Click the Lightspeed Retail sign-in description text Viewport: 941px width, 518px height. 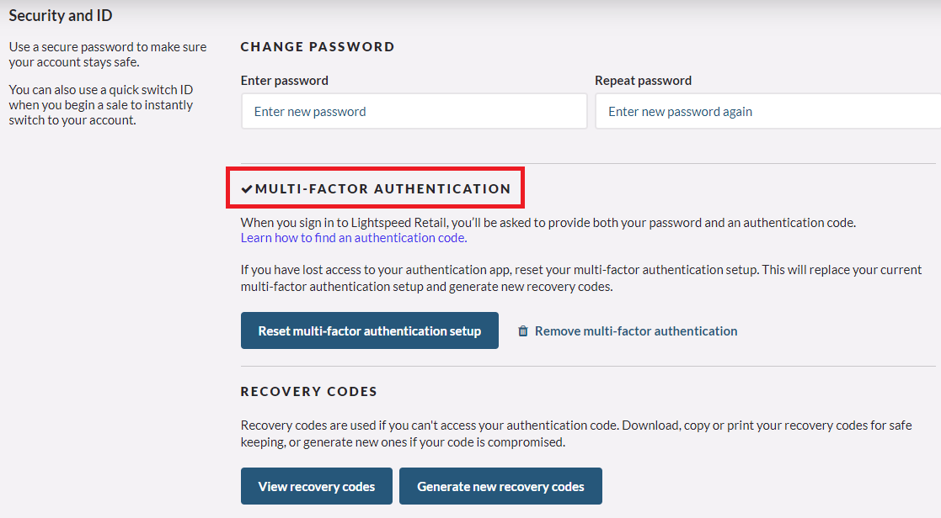(x=548, y=223)
